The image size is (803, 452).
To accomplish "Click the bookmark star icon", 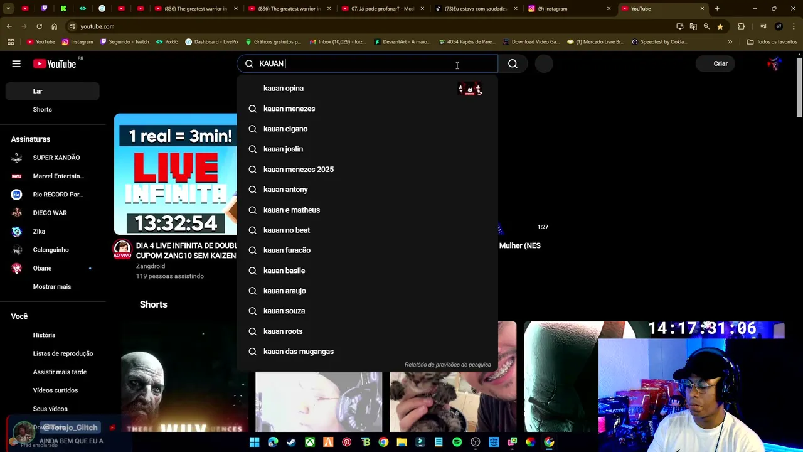I will 720,26.
